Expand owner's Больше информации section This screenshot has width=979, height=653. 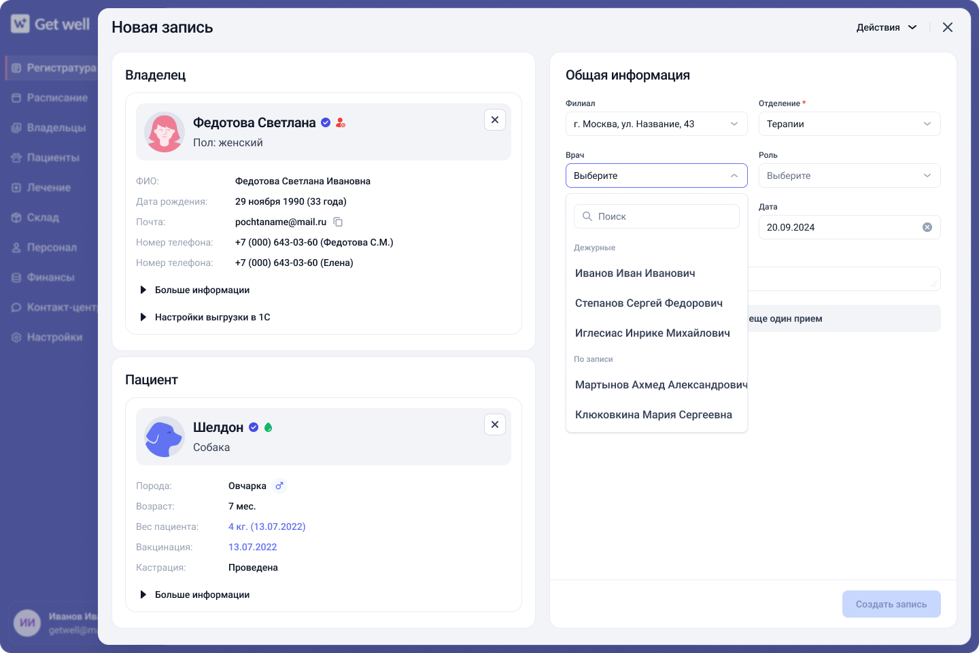[195, 290]
